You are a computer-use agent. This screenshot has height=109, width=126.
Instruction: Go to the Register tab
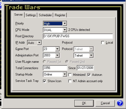pyautogui.click(x=60, y=15)
